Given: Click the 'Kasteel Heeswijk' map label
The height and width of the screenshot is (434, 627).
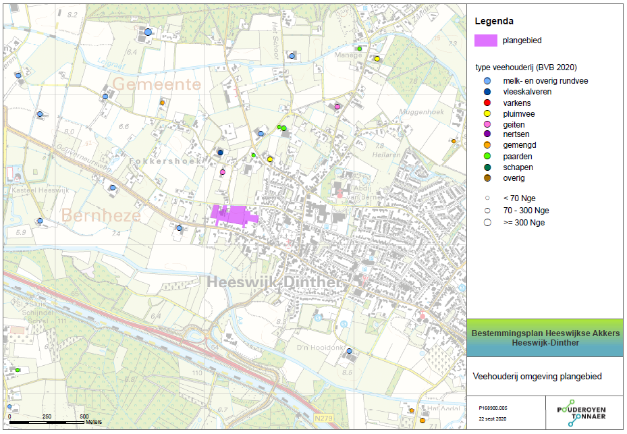Looking at the screenshot, I should point(40,190).
